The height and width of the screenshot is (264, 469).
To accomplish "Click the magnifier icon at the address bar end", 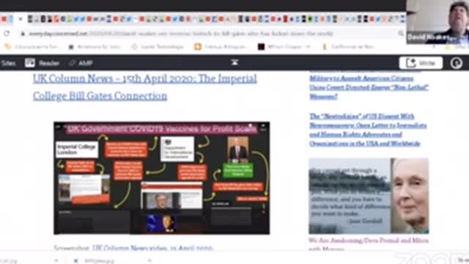I will click(401, 34).
